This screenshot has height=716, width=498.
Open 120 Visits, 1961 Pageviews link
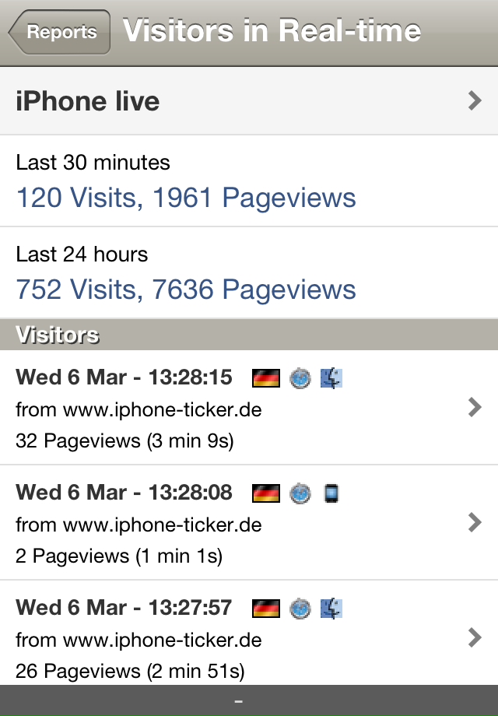click(x=186, y=198)
